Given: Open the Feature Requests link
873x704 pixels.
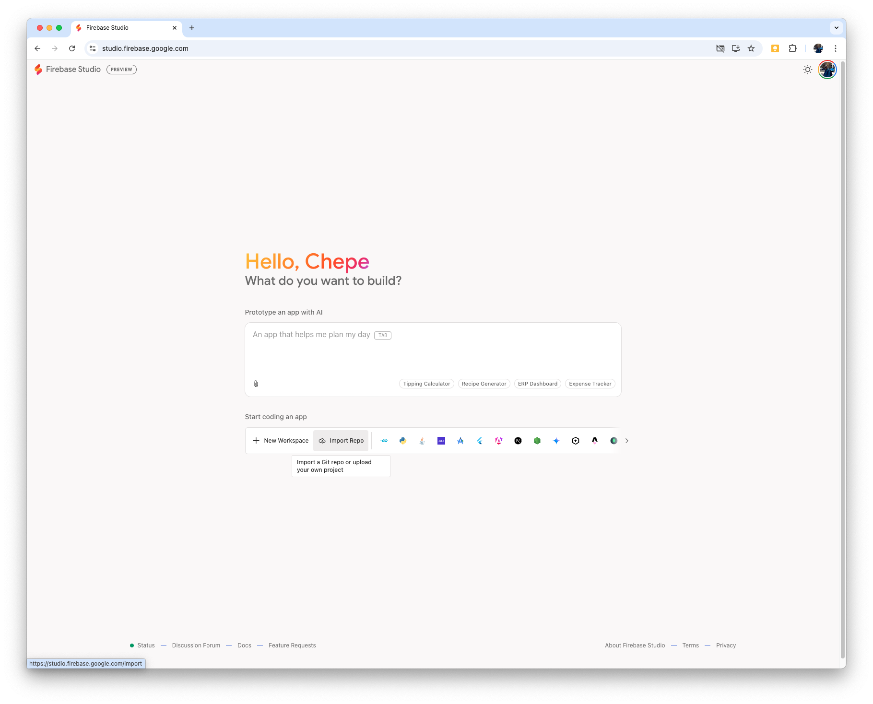Looking at the screenshot, I should [292, 645].
